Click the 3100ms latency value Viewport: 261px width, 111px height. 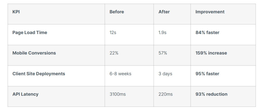(x=118, y=94)
